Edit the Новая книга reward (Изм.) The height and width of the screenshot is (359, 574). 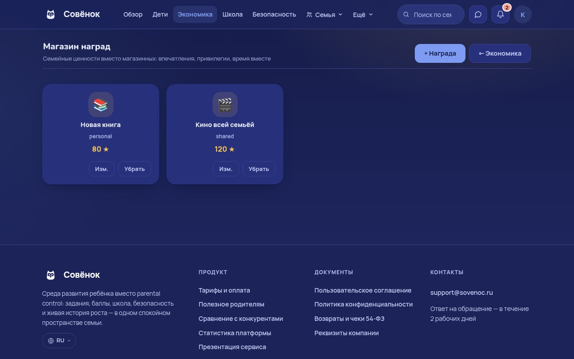point(102,169)
